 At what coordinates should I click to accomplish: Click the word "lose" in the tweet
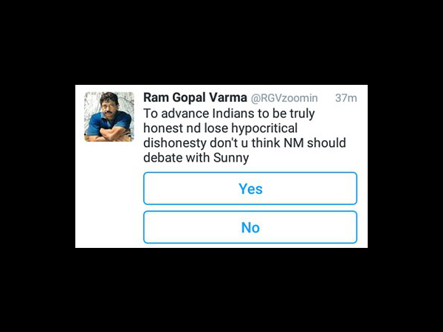216,128
